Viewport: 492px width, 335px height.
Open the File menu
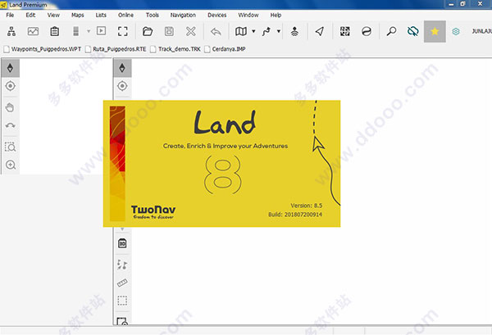(10, 15)
